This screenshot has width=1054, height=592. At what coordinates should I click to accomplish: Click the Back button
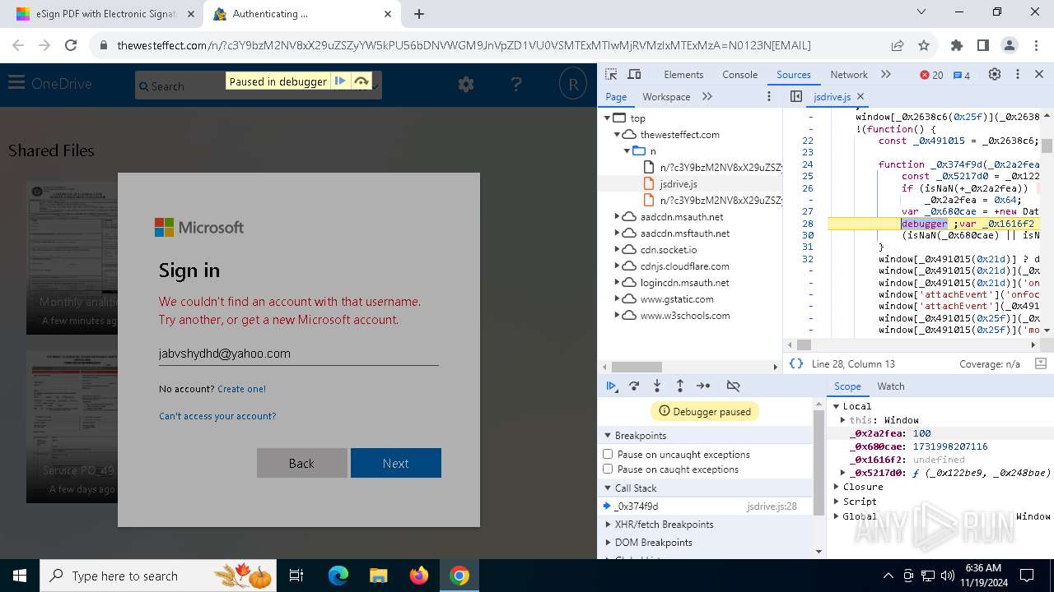click(301, 463)
